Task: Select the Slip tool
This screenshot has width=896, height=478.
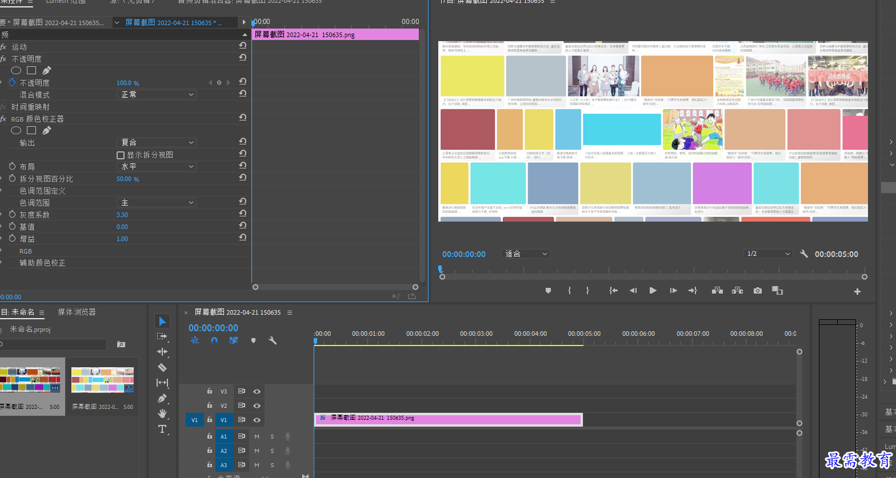Action: click(x=162, y=383)
